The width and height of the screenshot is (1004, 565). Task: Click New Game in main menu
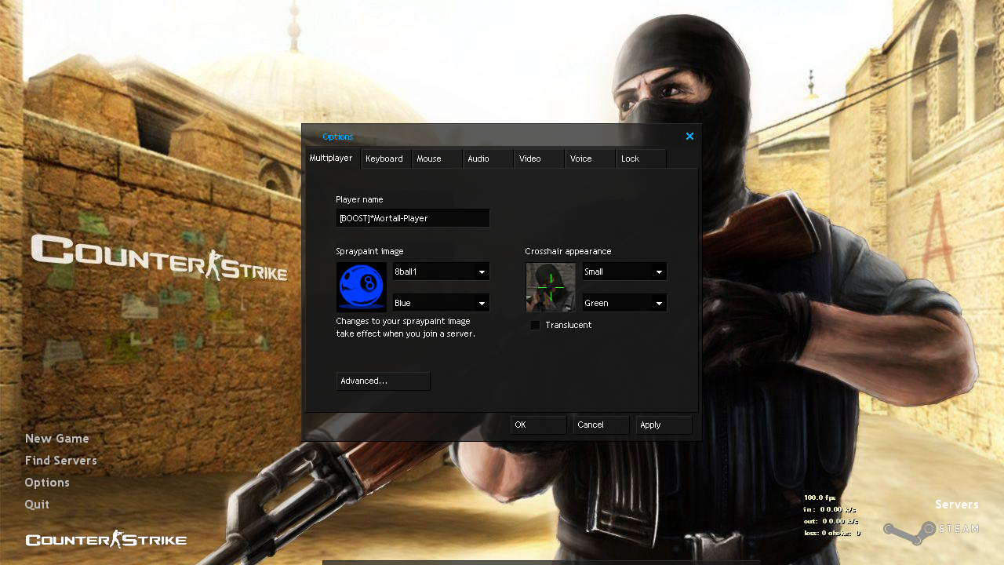[x=57, y=439]
